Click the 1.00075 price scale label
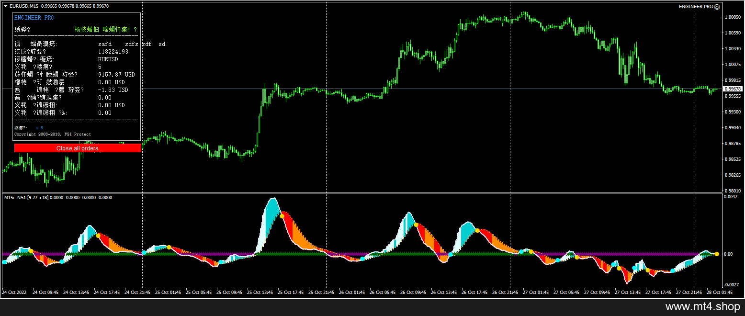Image resolution: width=745 pixels, height=316 pixels. pos(734,65)
